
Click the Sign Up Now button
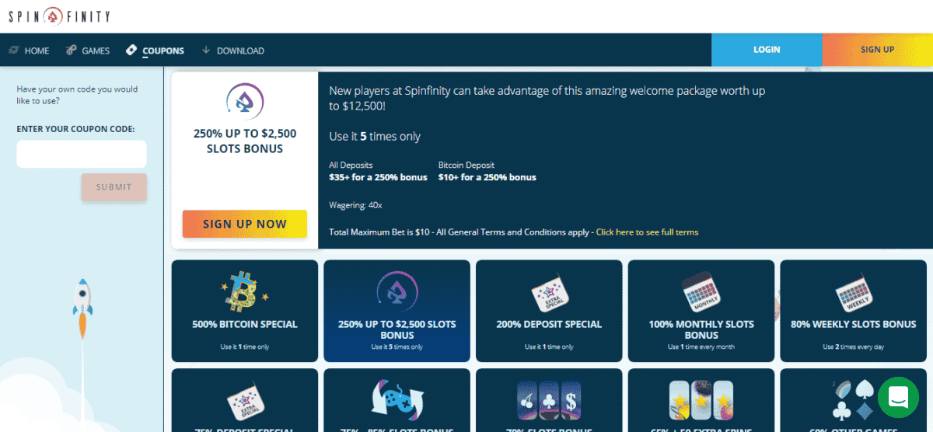pyautogui.click(x=244, y=224)
